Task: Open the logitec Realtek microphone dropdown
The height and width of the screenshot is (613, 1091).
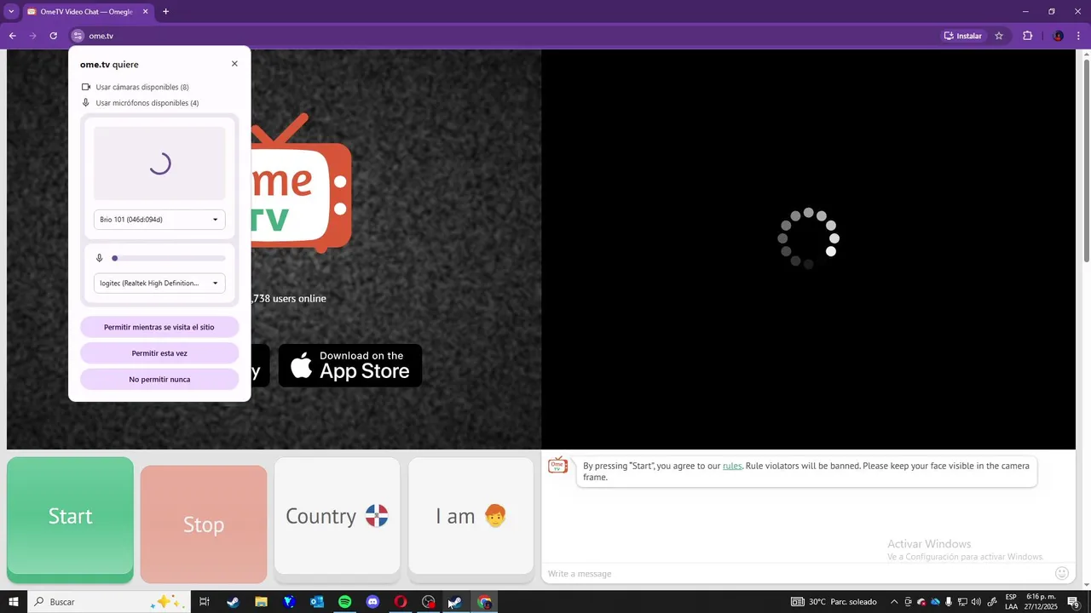Action: [159, 284]
